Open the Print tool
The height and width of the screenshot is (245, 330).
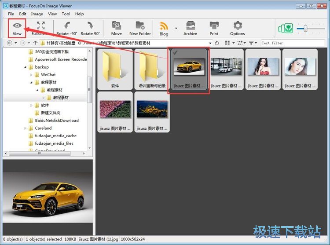(x=214, y=26)
